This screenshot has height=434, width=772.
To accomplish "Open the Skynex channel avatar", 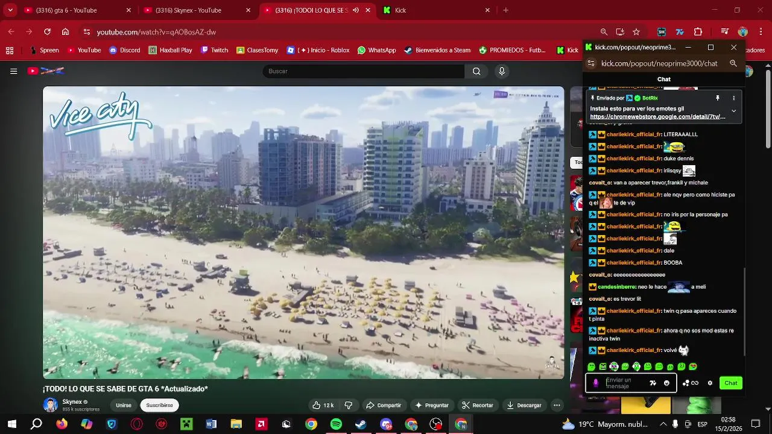I will [x=50, y=405].
